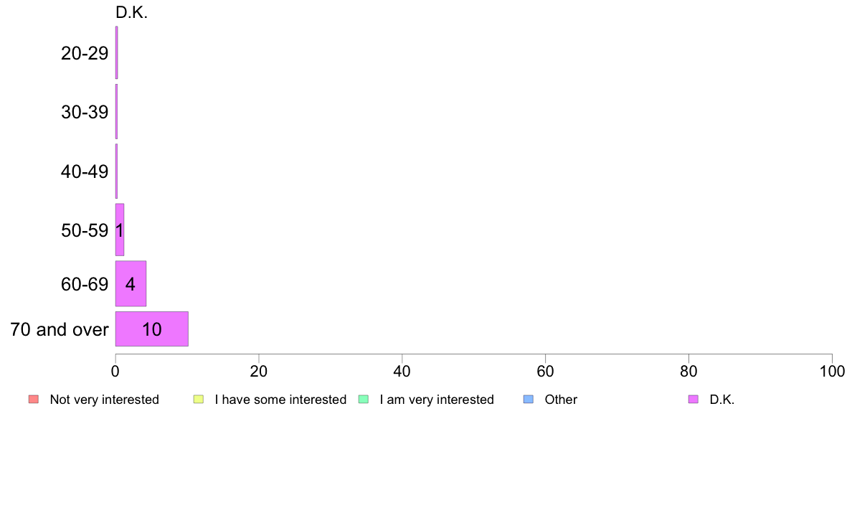Click the 60-69 age group label

tap(85, 284)
